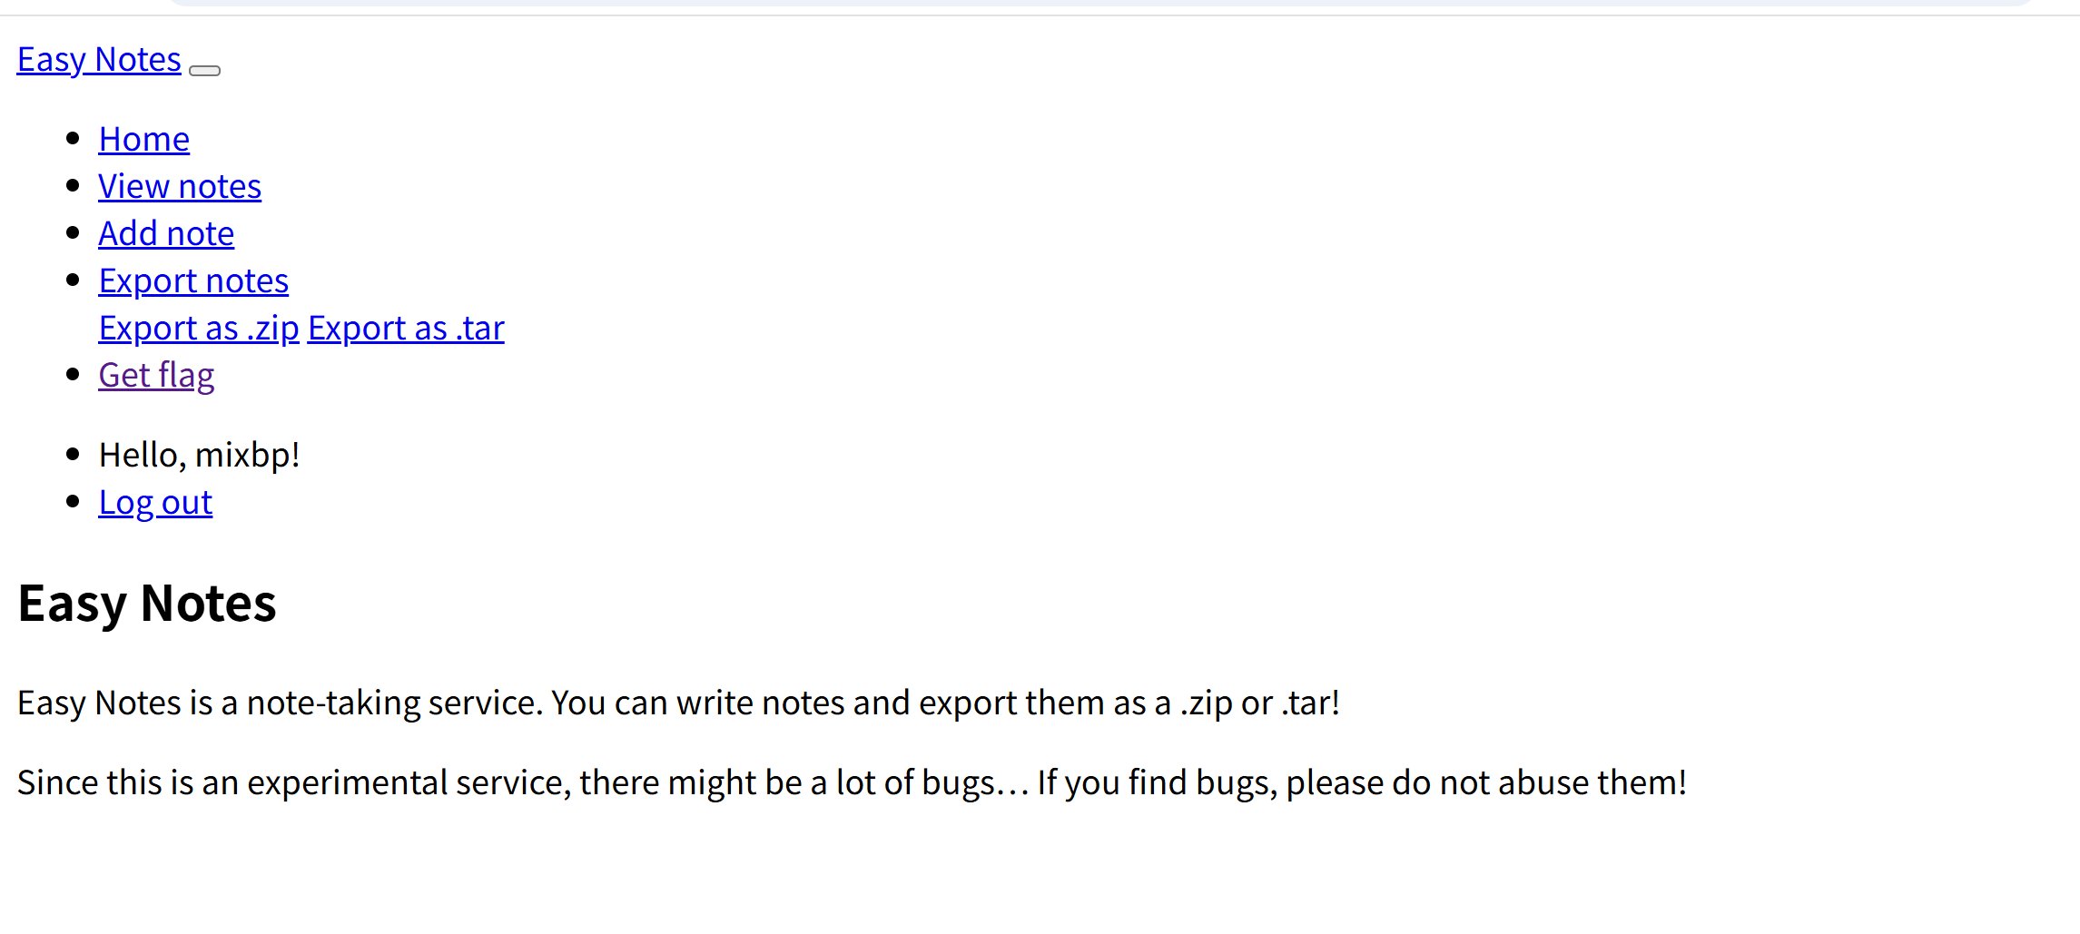The image size is (2080, 934).
Task: Choose Export as .zip option
Action: 199,329
